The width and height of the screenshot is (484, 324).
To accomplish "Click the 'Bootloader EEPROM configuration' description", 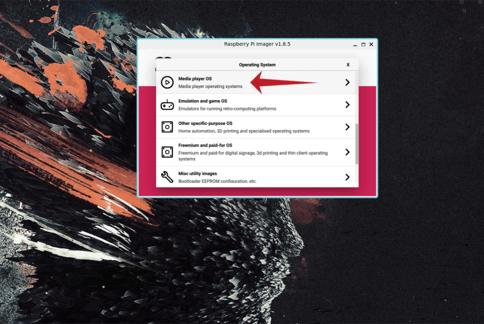I will coord(217,181).
